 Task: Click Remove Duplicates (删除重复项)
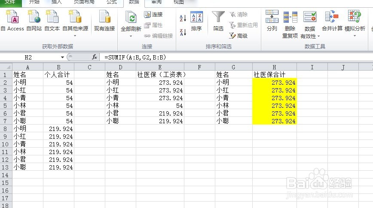(x=290, y=24)
